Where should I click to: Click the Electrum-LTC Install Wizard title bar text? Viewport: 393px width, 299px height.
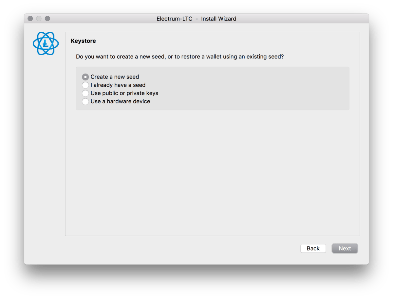196,19
